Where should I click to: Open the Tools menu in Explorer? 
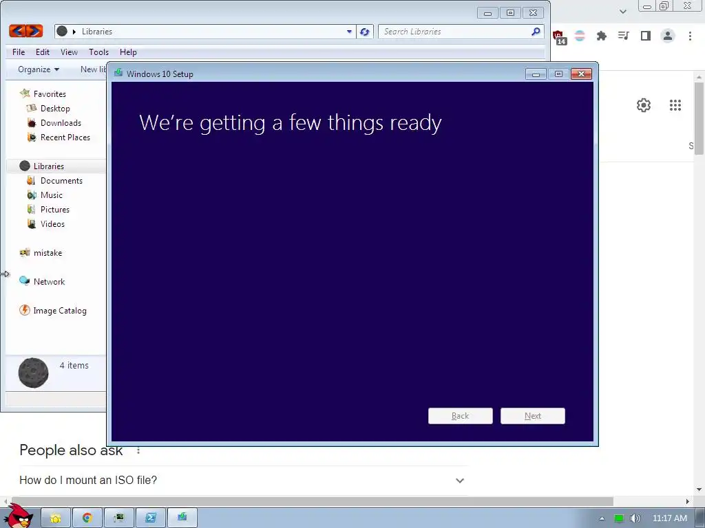98,52
